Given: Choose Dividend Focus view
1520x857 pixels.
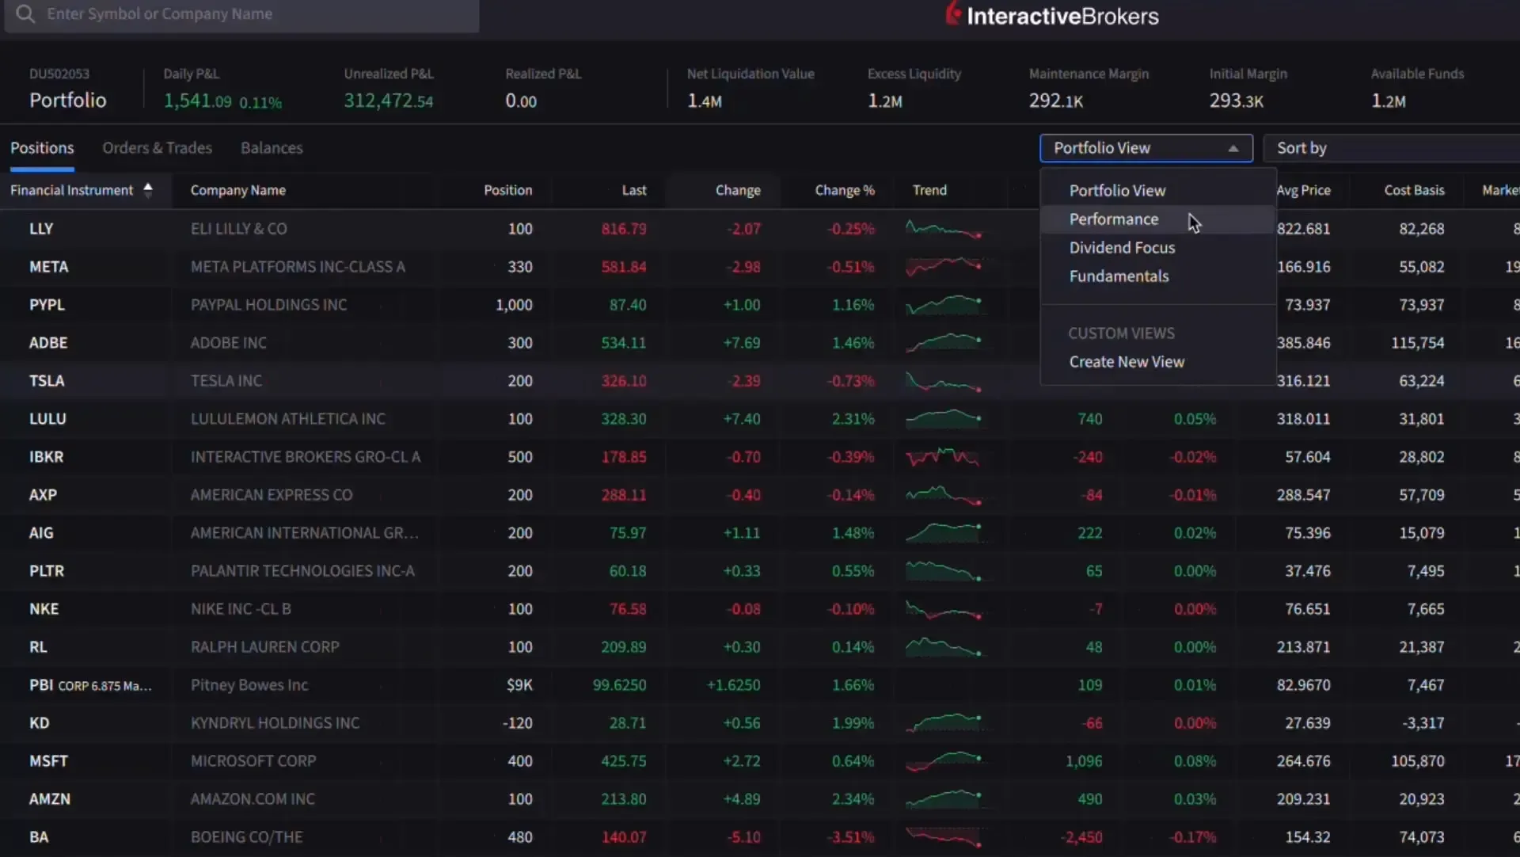Looking at the screenshot, I should [1122, 247].
